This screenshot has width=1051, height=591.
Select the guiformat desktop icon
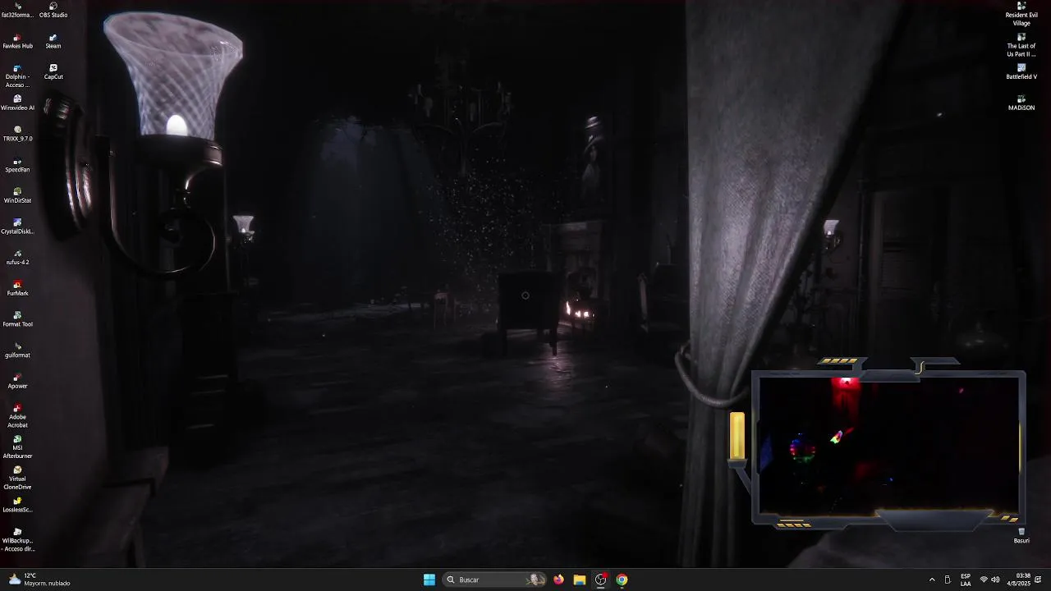(17, 350)
